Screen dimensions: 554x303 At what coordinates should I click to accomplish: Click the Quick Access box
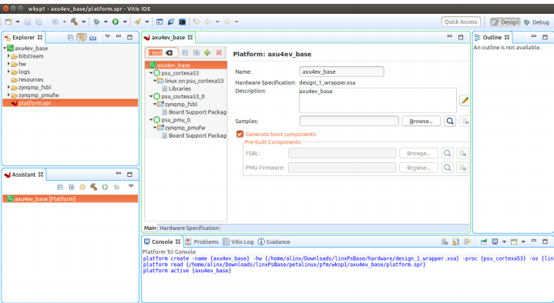pyautogui.click(x=461, y=22)
